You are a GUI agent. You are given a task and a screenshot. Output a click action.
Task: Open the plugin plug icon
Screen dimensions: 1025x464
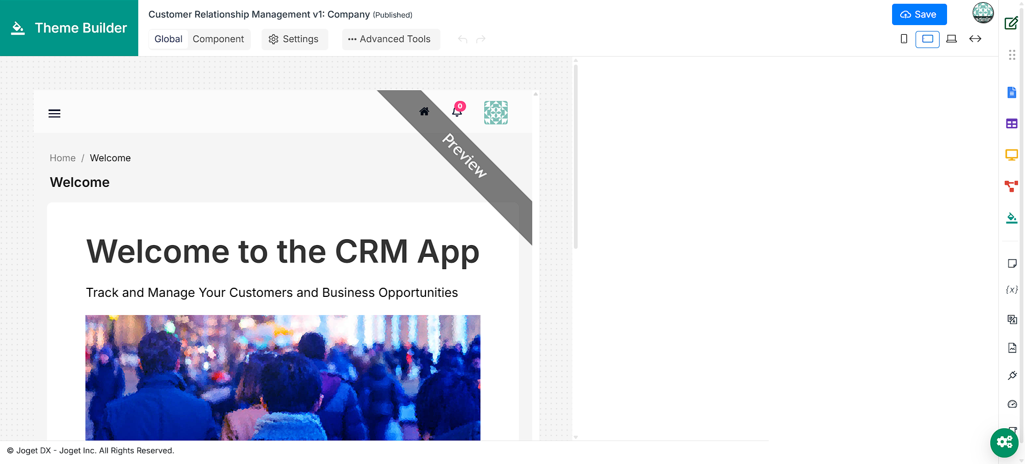click(x=1012, y=375)
